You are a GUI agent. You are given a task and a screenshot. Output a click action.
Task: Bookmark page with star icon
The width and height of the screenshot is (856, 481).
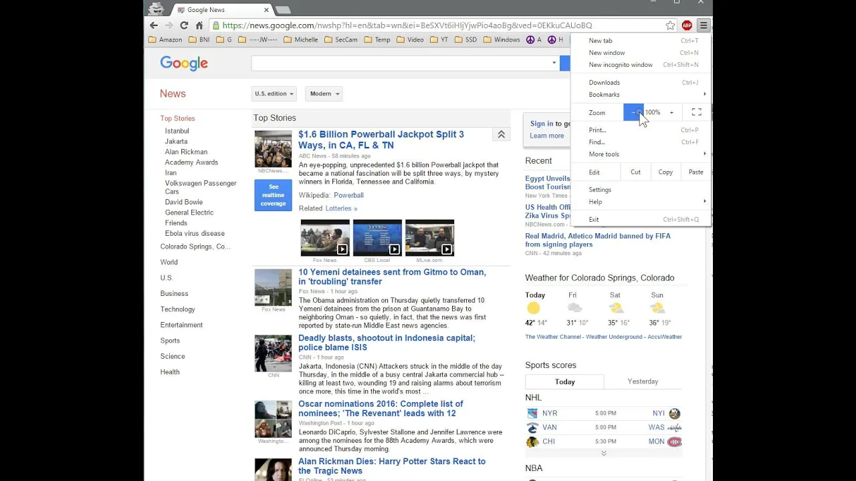pos(670,25)
